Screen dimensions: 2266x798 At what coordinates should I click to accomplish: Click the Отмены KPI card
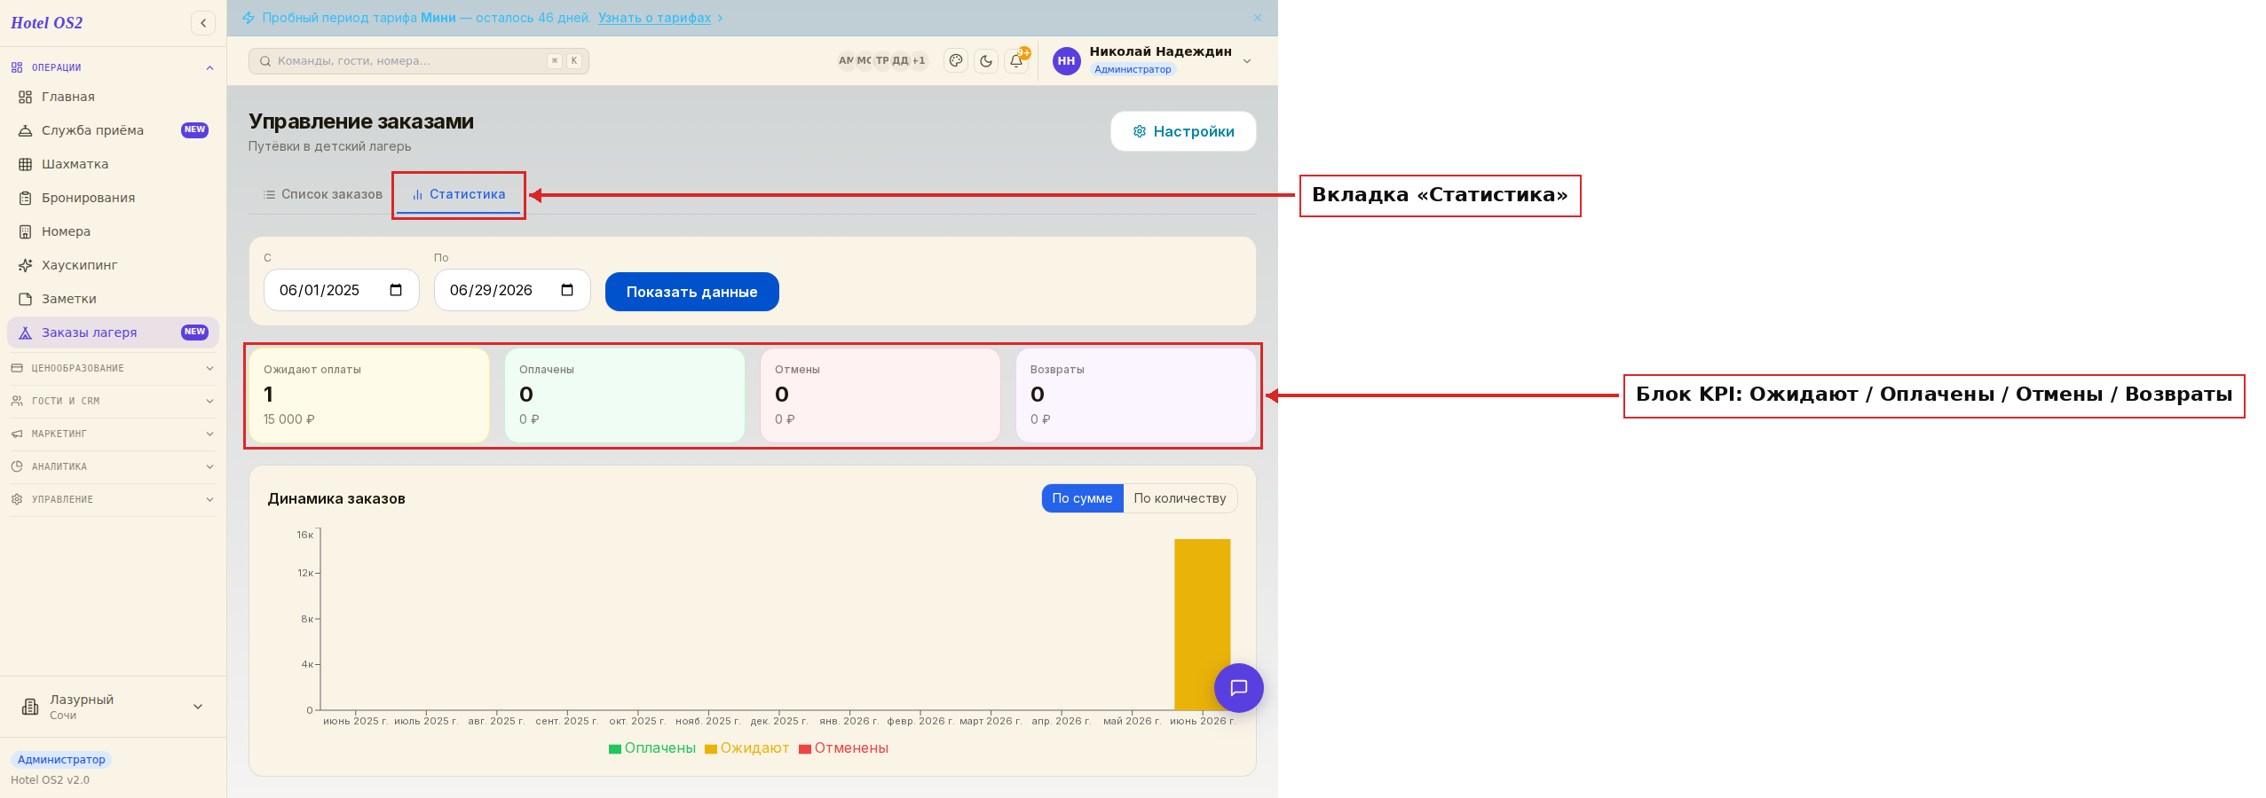(880, 395)
